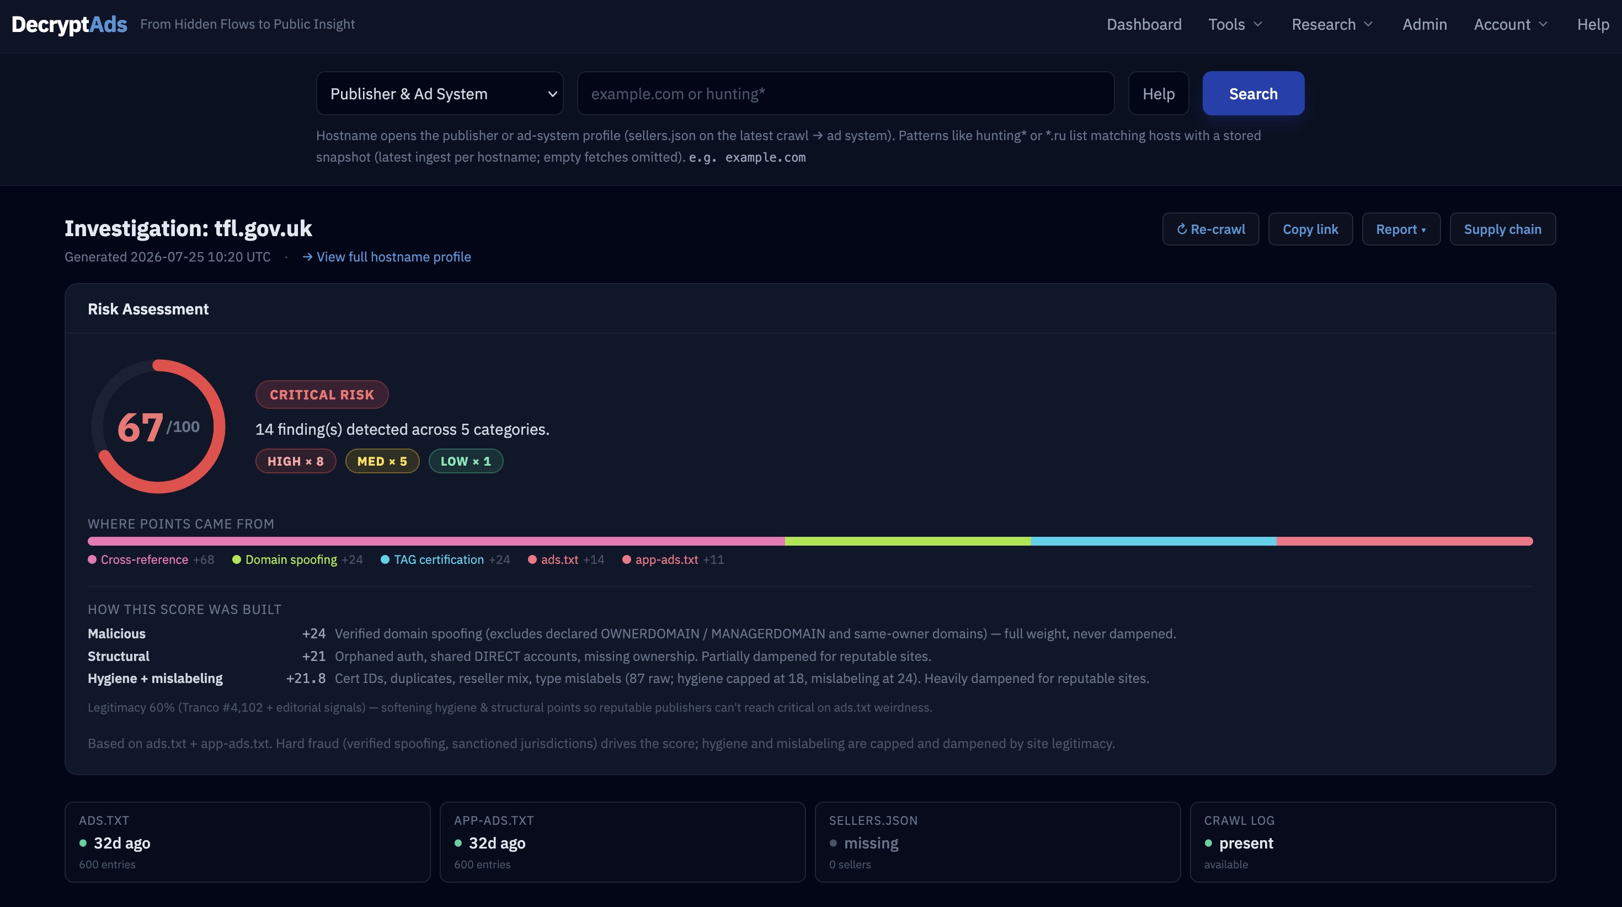Image resolution: width=1622 pixels, height=907 pixels.
Task: Click the LOW × 1 severity pill
Action: point(466,461)
